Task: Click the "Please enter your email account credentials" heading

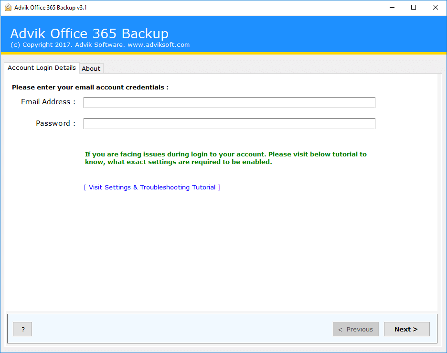Action: coord(90,88)
